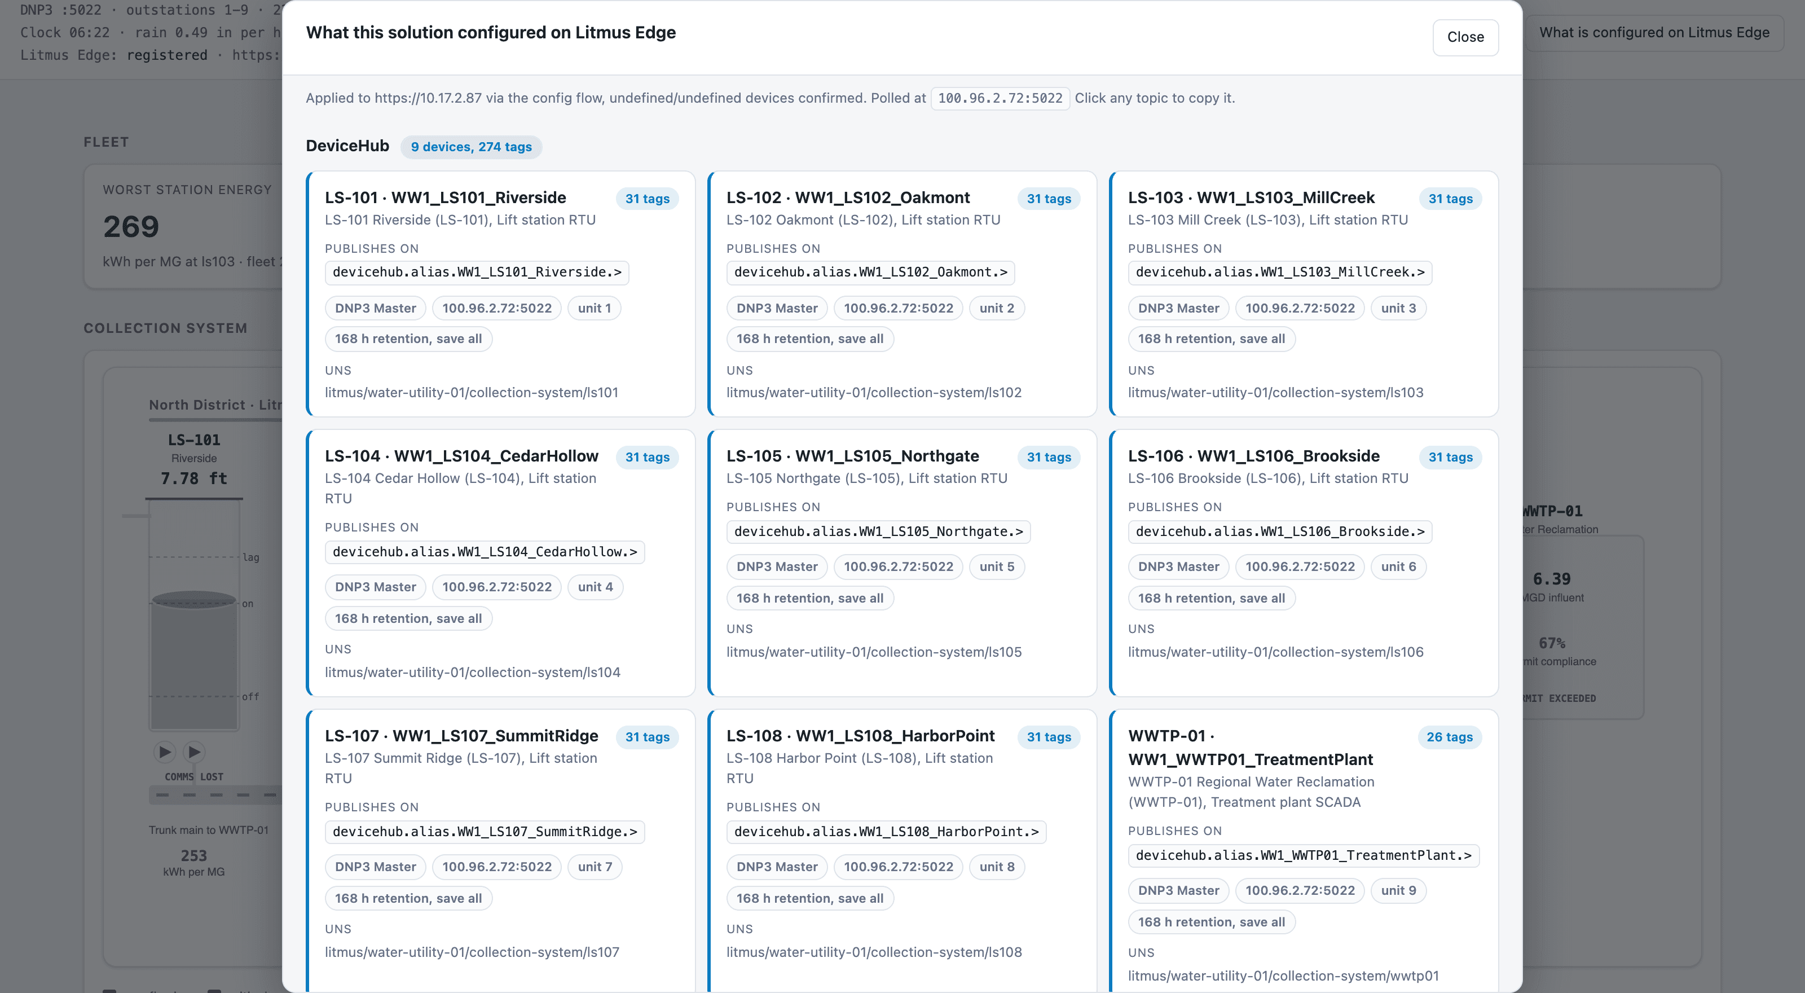Copy topic devicehub.alias.WW1_LS101_Riverside.>
The image size is (1805, 993).
477,272
